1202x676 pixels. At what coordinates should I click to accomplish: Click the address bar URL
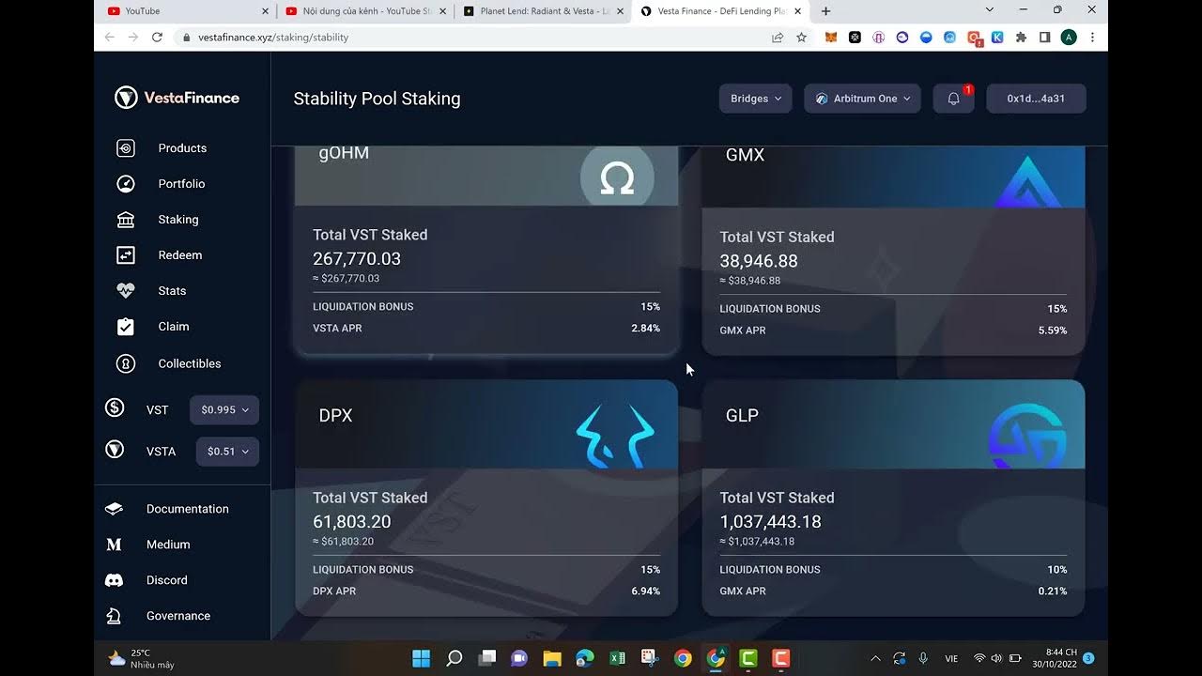273,38
